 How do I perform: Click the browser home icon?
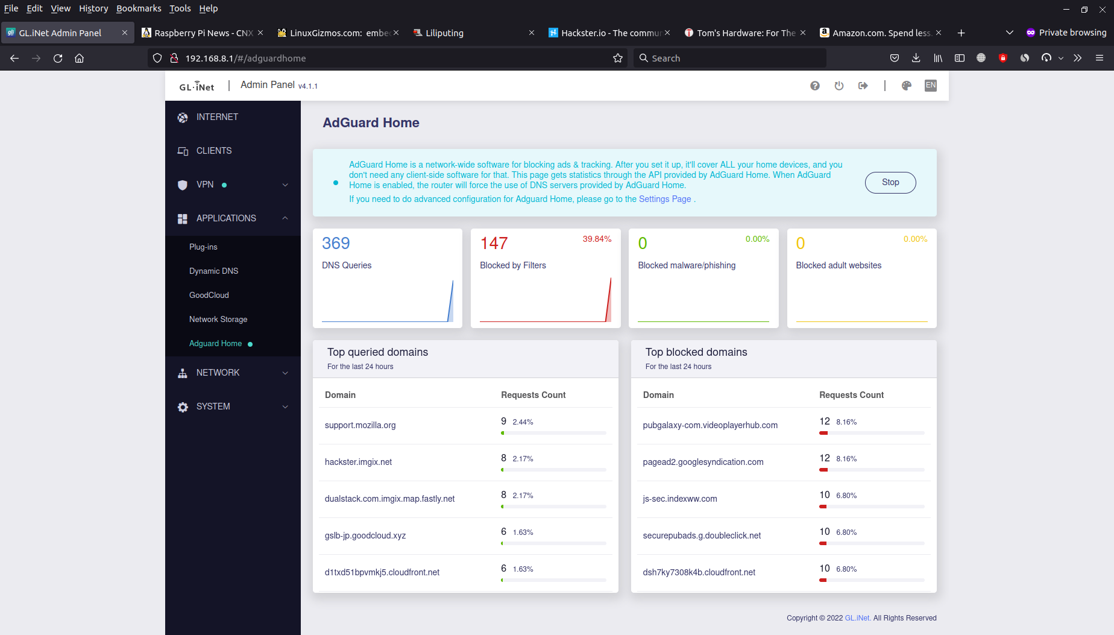pyautogui.click(x=80, y=58)
